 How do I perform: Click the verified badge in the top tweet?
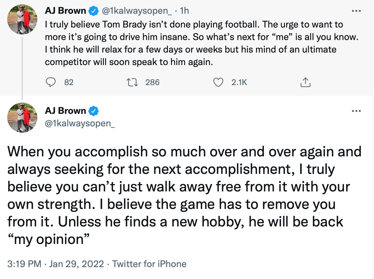pos(93,11)
